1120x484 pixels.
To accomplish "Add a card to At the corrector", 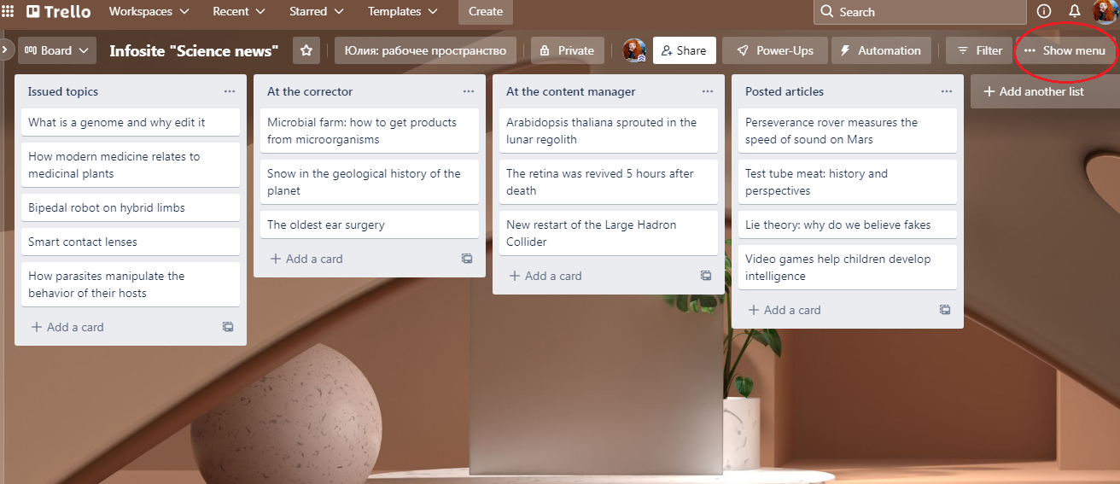I will 357,259.
